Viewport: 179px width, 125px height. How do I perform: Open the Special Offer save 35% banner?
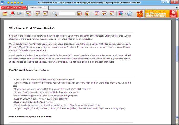[157, 14]
